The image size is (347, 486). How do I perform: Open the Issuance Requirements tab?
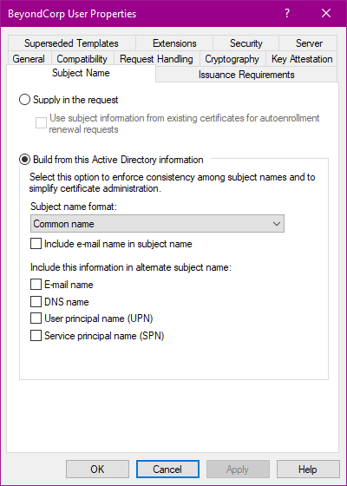(x=246, y=75)
